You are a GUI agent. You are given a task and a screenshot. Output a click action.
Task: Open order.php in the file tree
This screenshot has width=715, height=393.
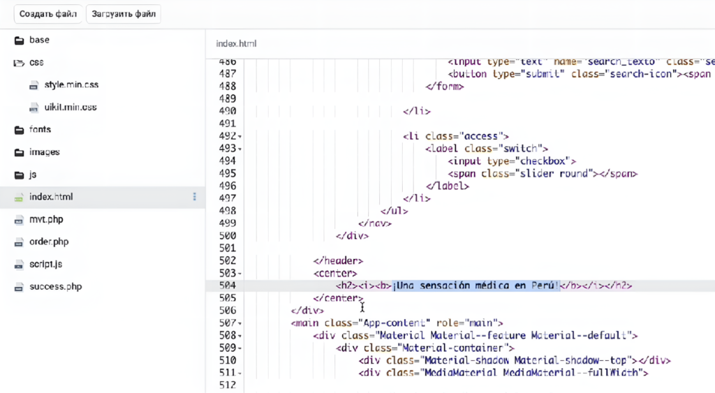[48, 242]
